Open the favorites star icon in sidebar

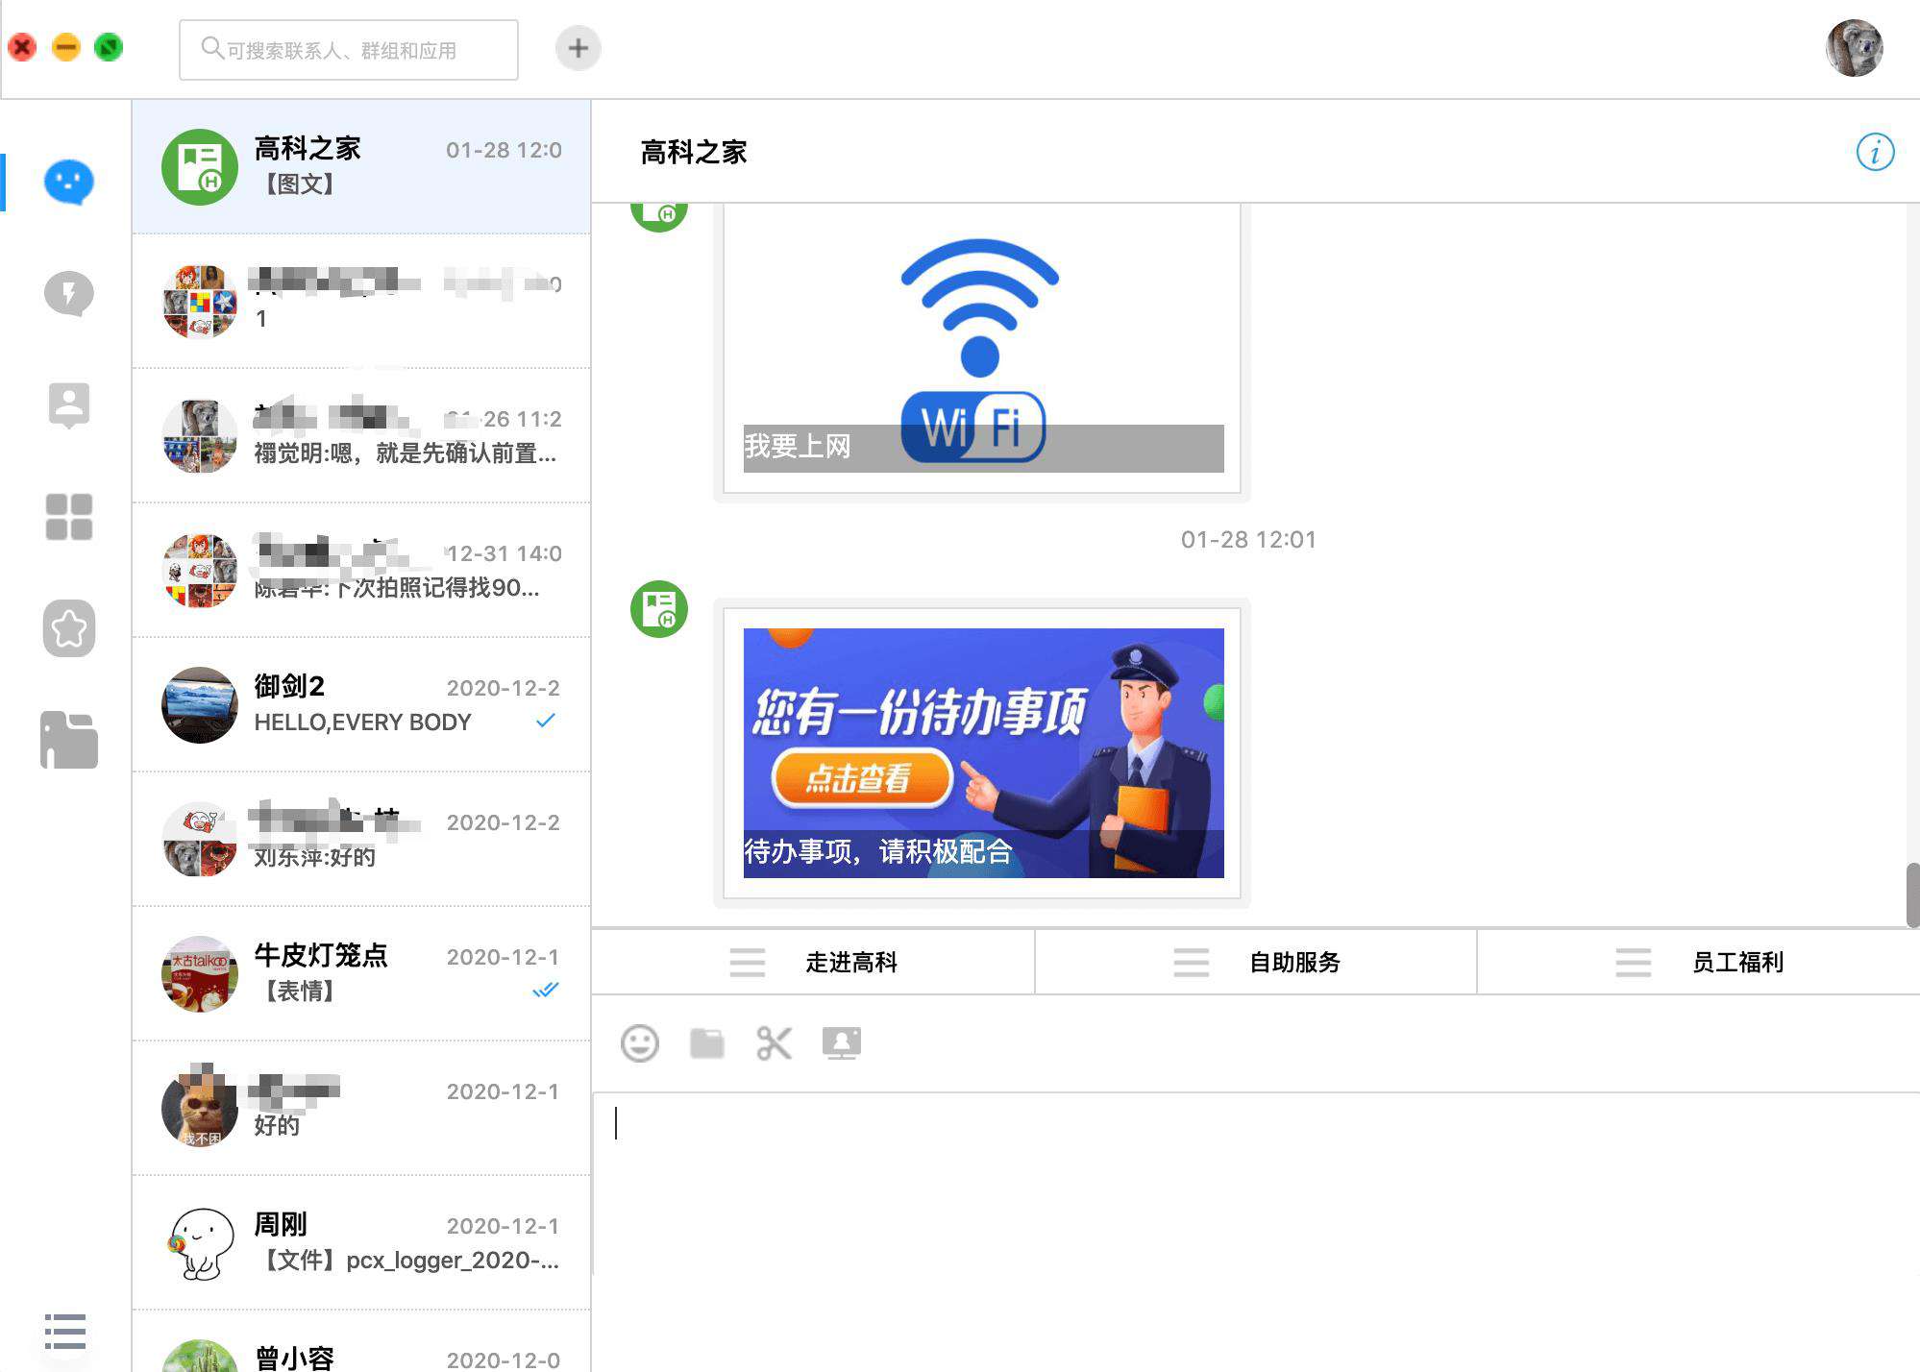69,628
